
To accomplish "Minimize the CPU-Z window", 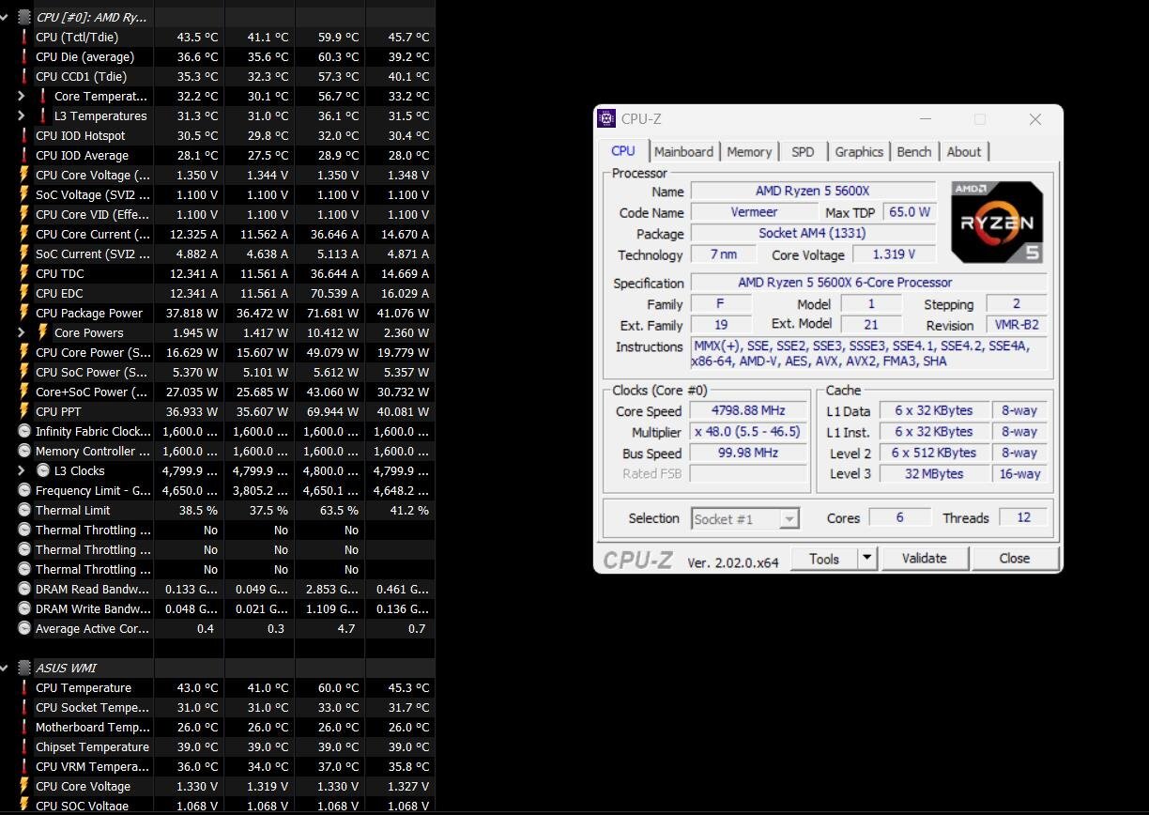I will point(926,119).
